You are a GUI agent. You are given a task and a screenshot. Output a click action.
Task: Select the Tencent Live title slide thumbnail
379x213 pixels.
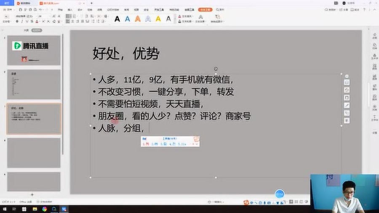[34, 51]
